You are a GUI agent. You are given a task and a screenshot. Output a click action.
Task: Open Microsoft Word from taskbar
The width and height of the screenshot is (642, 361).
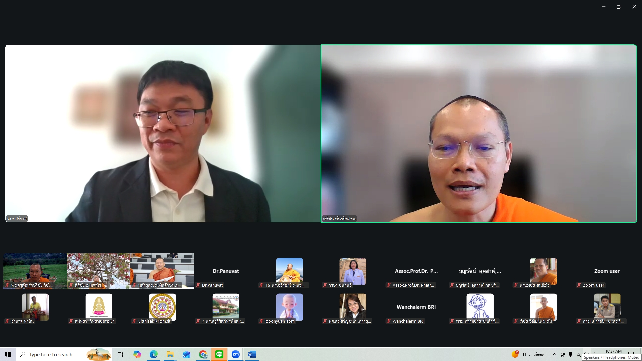tap(252, 354)
